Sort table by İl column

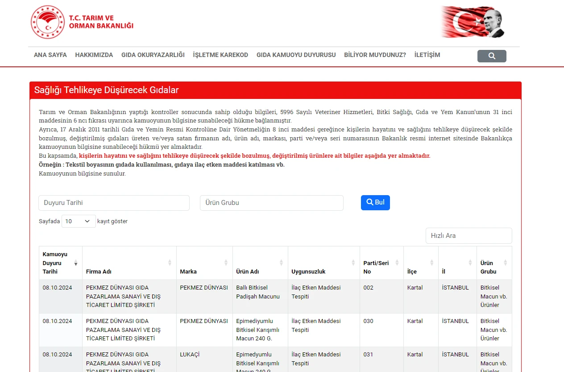tap(457, 263)
